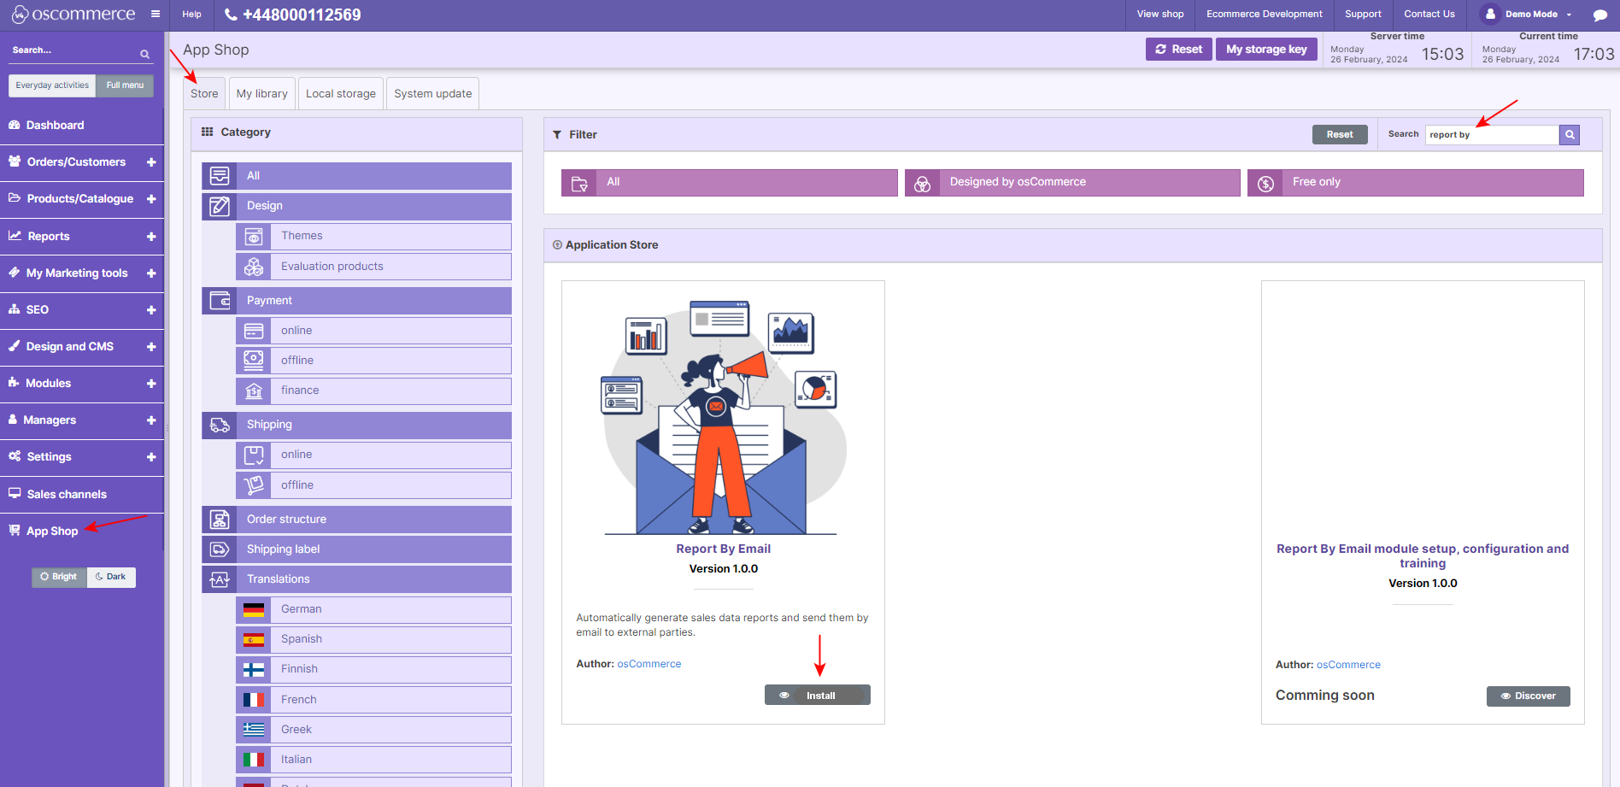Click osCommerce author link on Report By Email
Screen dimensions: 1620x787
coord(649,664)
